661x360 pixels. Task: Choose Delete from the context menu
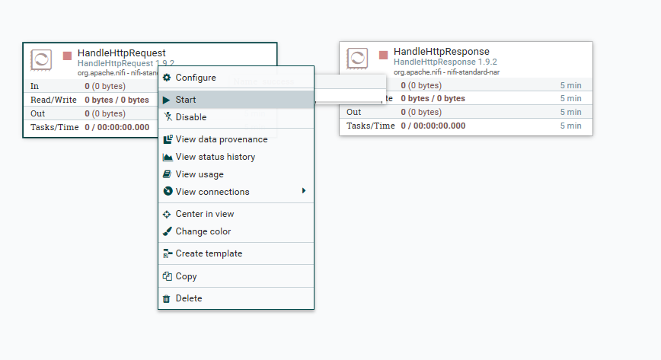(x=236, y=298)
